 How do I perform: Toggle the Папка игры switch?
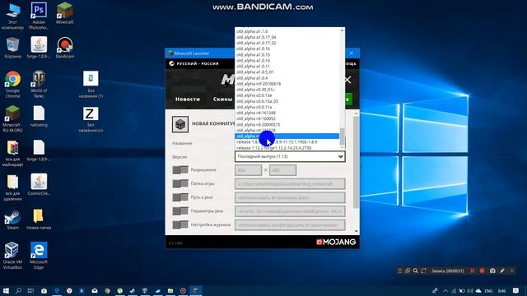click(x=180, y=183)
